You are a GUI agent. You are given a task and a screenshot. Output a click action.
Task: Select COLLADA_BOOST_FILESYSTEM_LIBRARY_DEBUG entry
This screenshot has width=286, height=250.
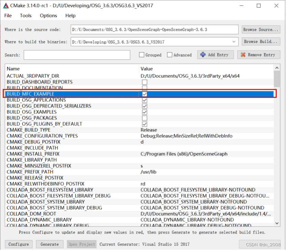(59, 196)
